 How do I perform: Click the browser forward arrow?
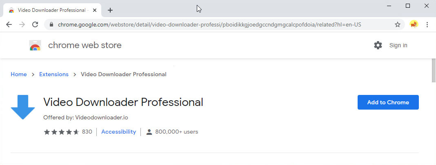pos(22,25)
